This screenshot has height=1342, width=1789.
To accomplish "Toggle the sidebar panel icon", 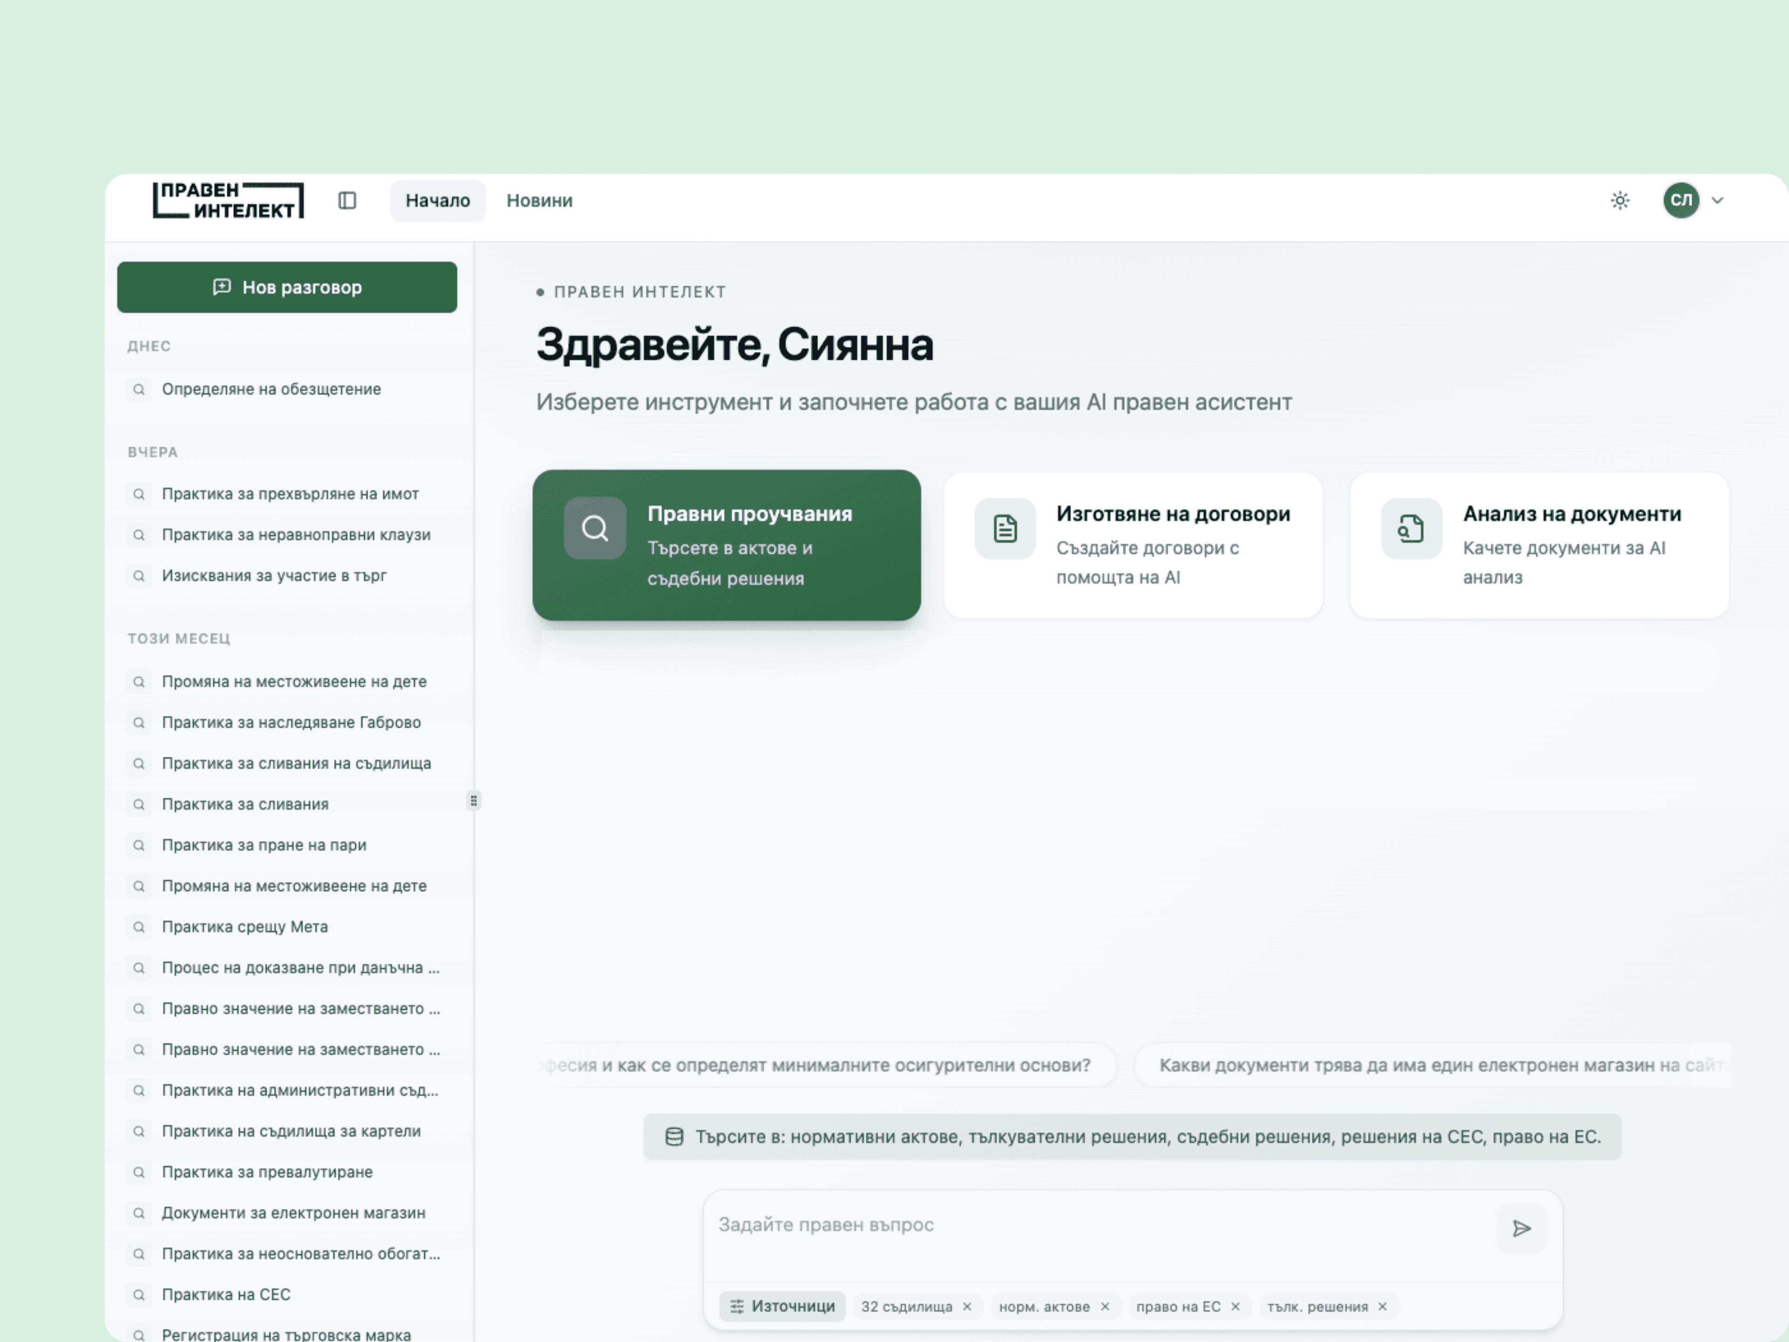I will (347, 201).
